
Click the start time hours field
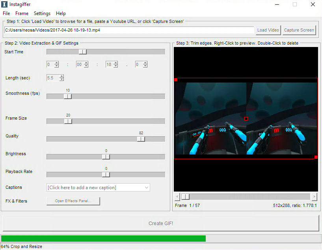click(x=50, y=64)
